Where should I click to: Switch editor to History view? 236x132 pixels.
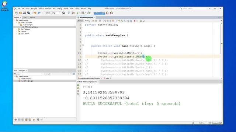[x=87, y=21]
